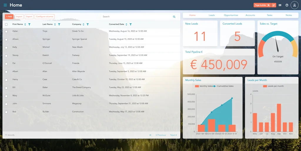Viewport: 301px width, 151px height.
Task: Check the row for Mary McGuire
Action: (x=6, y=96)
